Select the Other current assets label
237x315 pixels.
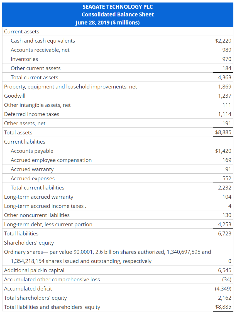tap(35, 68)
